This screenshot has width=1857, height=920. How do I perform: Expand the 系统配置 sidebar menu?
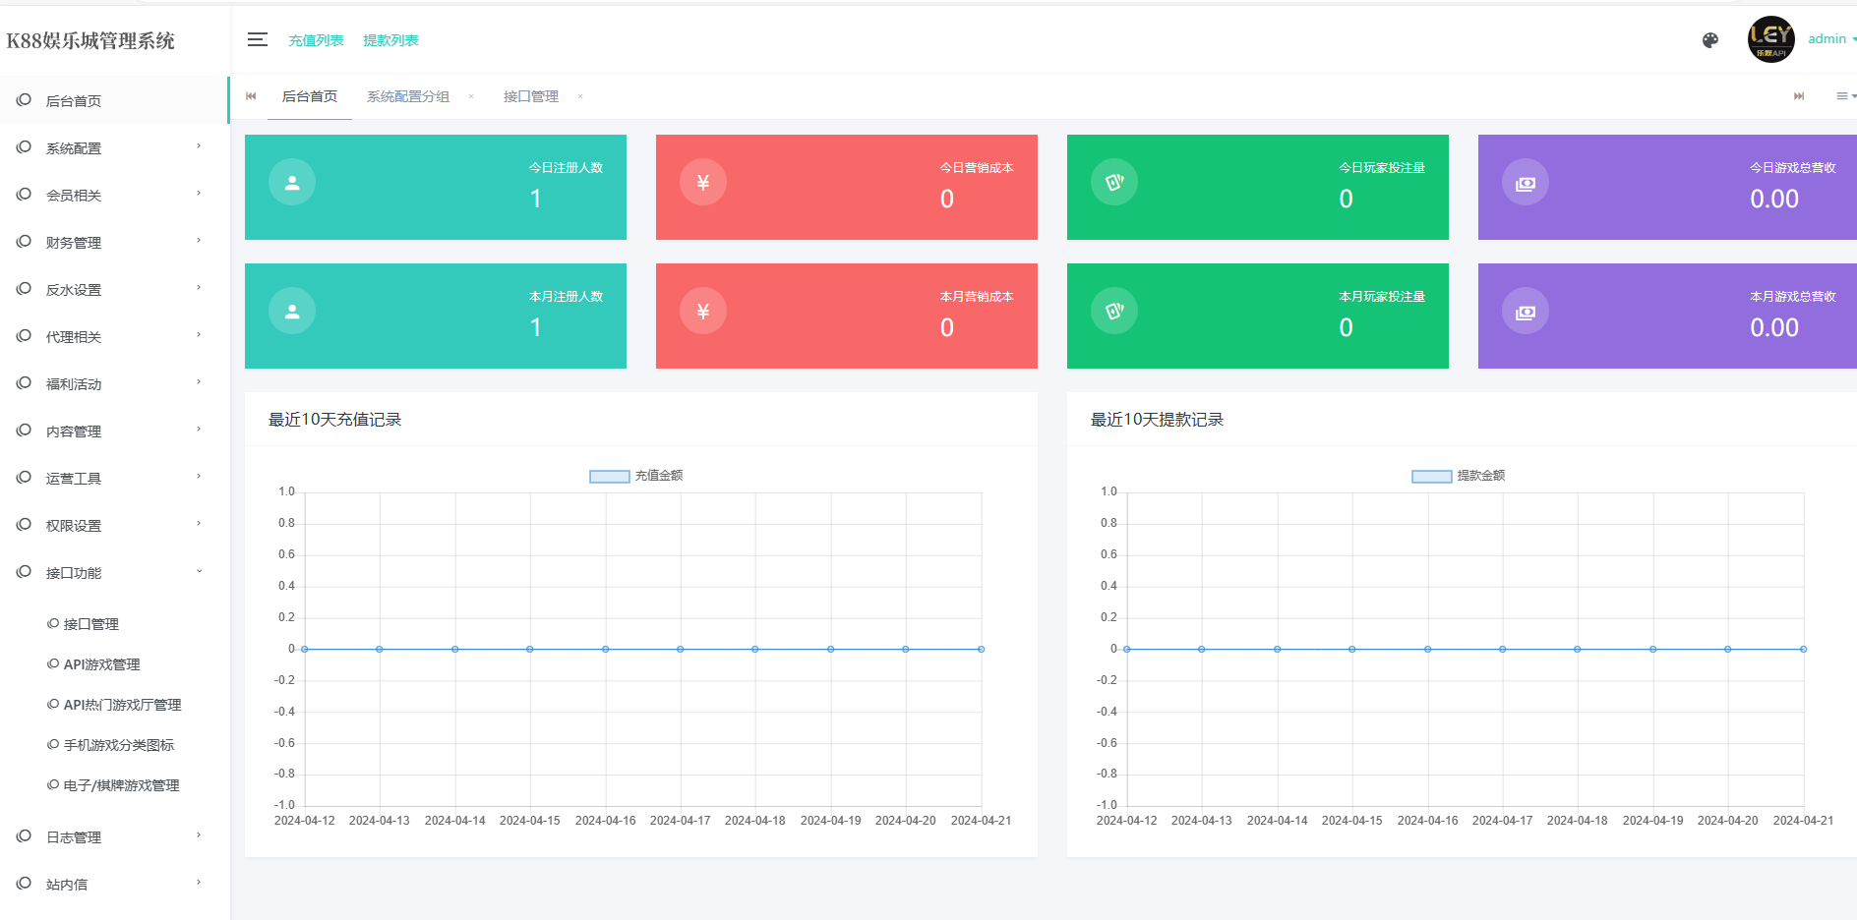point(114,147)
